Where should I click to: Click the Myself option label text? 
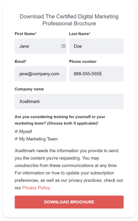(25, 132)
